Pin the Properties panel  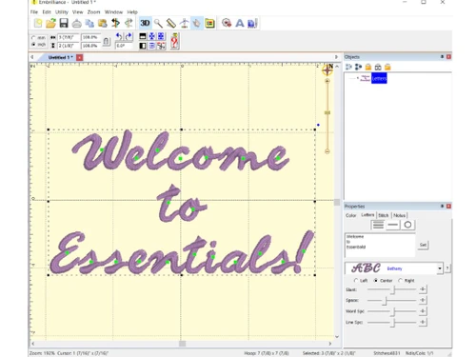[442, 206]
